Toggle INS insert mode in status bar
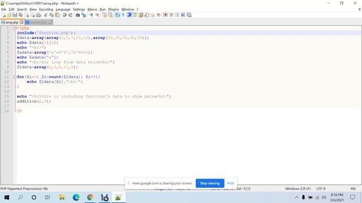The width and height of the screenshot is (362, 203). pyautogui.click(x=353, y=189)
